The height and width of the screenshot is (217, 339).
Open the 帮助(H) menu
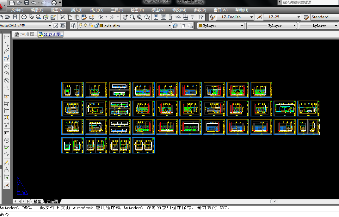click(242, 10)
